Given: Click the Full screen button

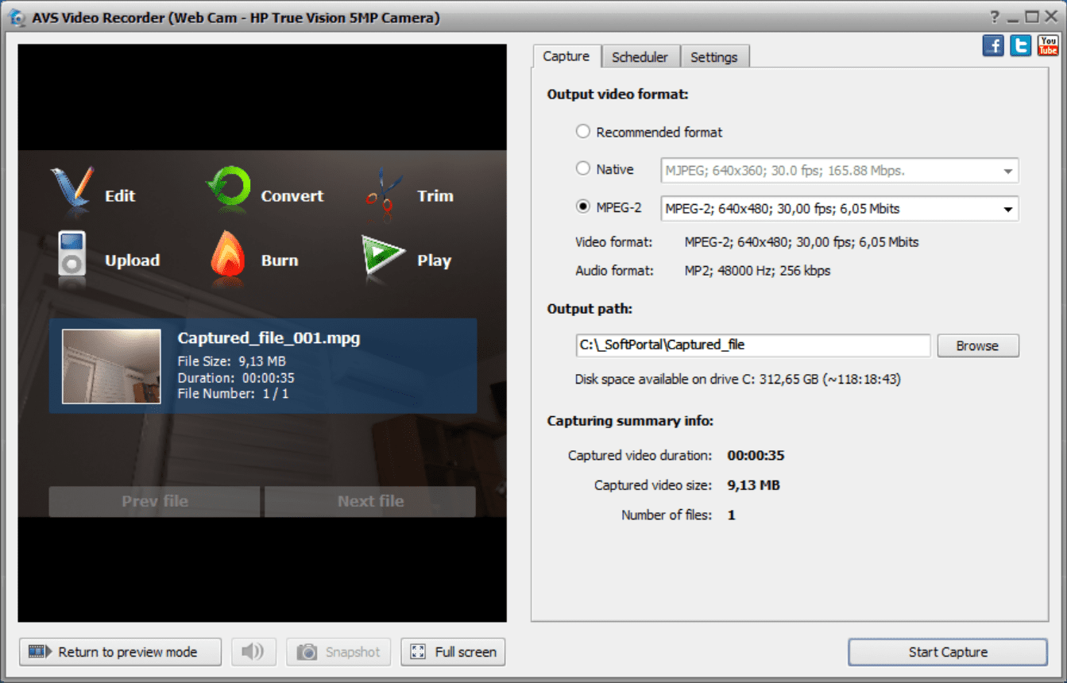Looking at the screenshot, I should tap(453, 652).
